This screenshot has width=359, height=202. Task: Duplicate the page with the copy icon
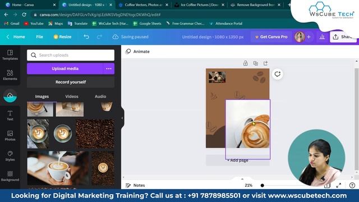click(x=256, y=63)
